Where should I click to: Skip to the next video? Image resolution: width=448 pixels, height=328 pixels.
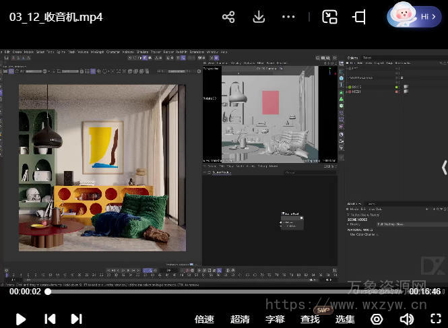click(x=76, y=319)
